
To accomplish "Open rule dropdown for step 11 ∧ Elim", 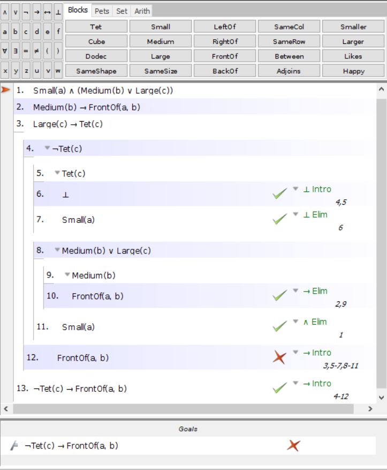I will (295, 322).
